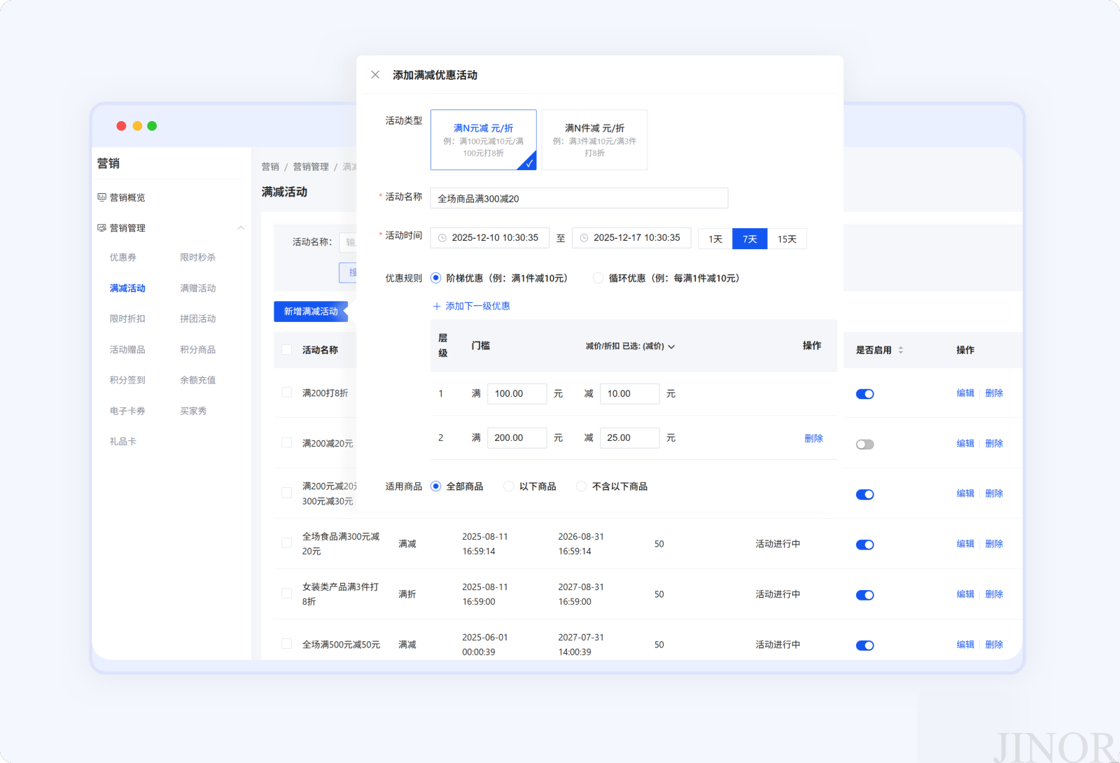
Task: Click end time field 2025-12-17 10:30:35
Action: (x=631, y=238)
